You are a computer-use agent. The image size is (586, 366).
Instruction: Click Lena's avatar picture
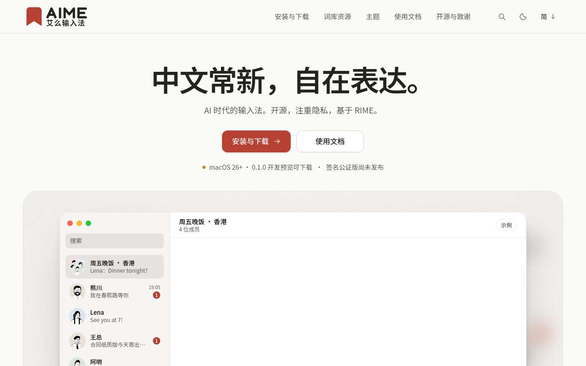[77, 316]
